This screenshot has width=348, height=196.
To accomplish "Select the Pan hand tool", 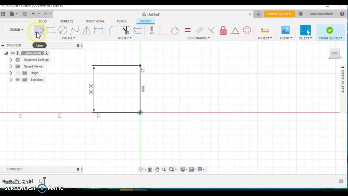I will [x=157, y=169].
